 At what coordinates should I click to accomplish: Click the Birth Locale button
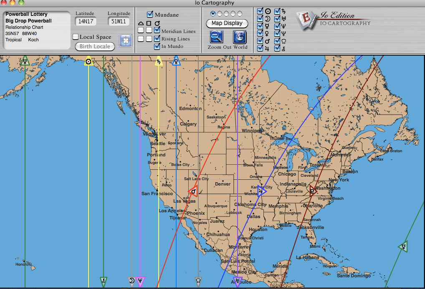95,46
